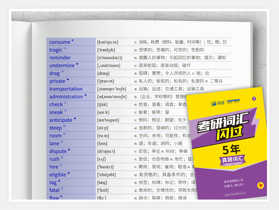Click the symbol next to the word "sneak"

(x=65, y=111)
